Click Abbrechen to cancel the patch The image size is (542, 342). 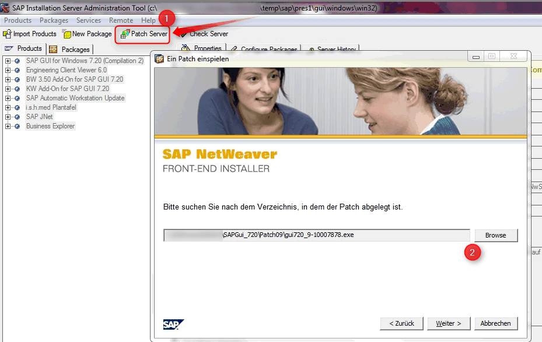point(496,324)
